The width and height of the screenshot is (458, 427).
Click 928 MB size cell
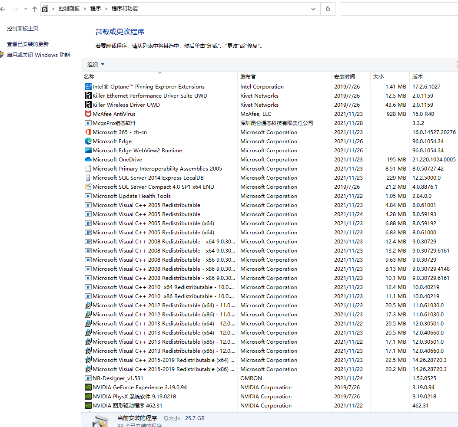(396, 114)
